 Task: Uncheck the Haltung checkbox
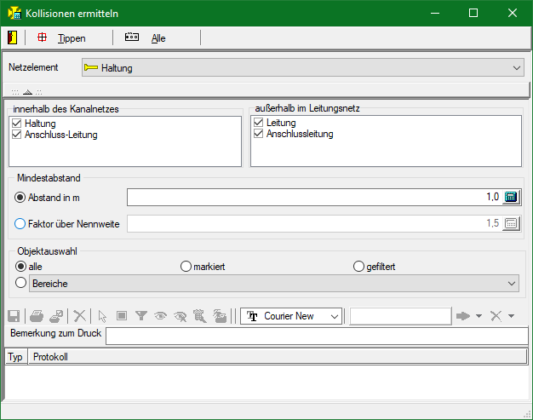(18, 124)
